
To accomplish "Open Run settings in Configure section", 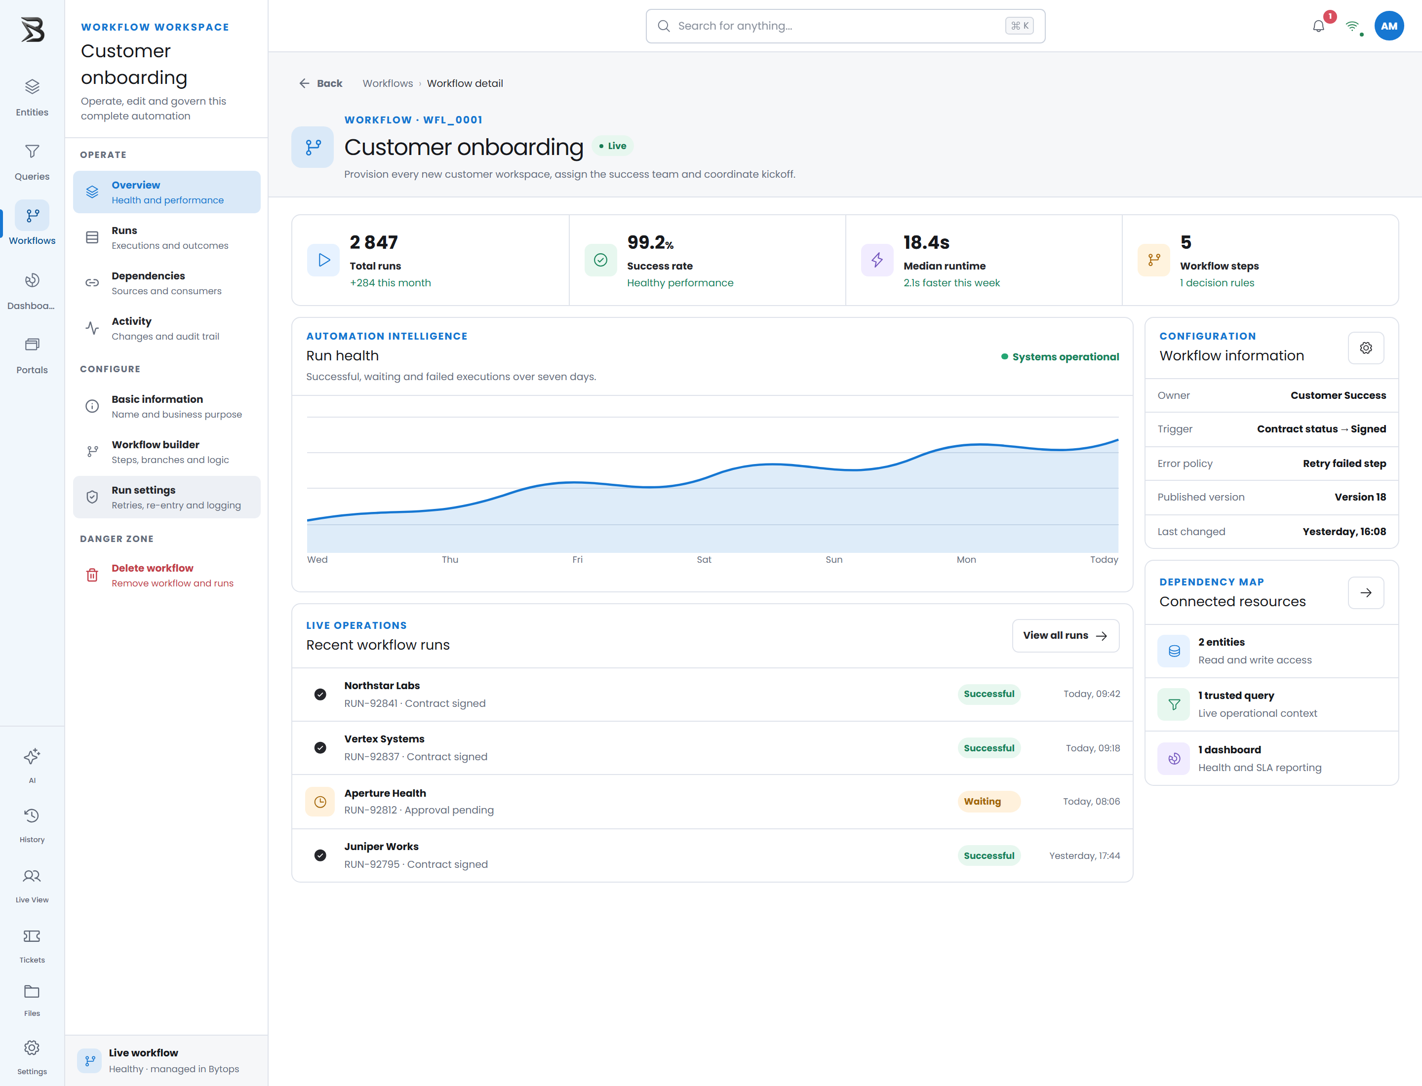I will click(167, 497).
